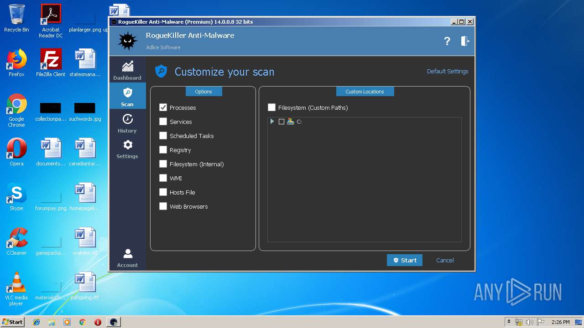Click the exit door icon in header

[x=465, y=41]
